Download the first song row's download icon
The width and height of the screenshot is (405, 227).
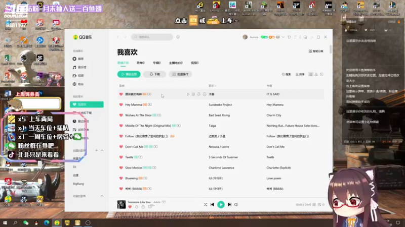[x=198, y=94]
